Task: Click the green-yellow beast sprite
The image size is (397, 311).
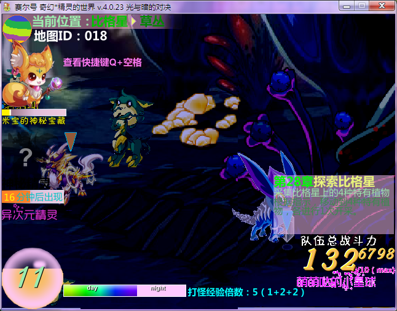Action: click(129, 128)
